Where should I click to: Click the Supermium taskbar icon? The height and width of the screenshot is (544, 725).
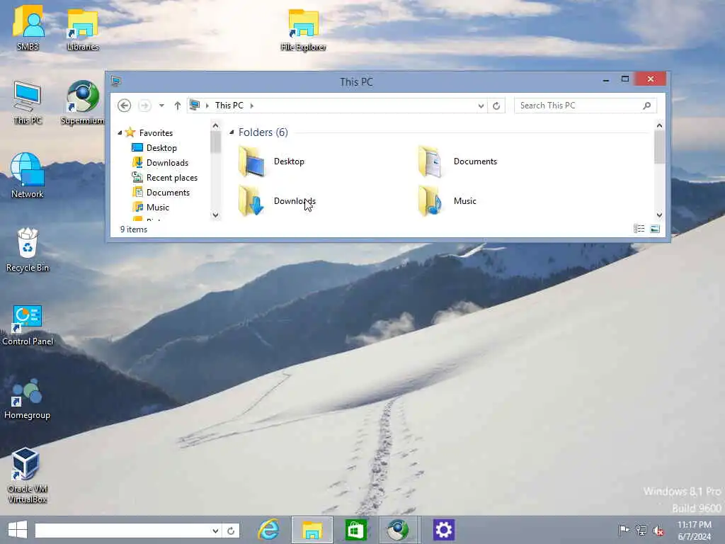point(398,530)
